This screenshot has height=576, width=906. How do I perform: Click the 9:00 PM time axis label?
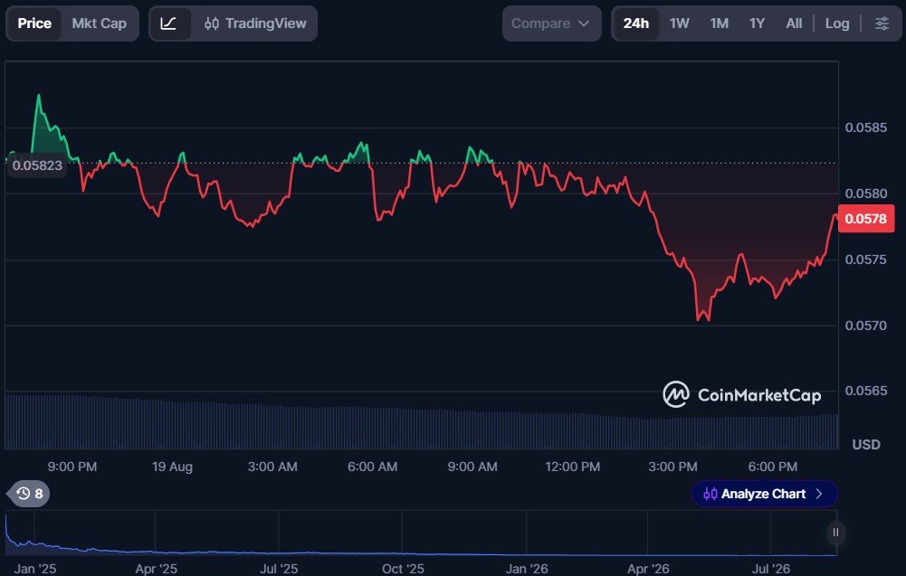[x=72, y=467]
